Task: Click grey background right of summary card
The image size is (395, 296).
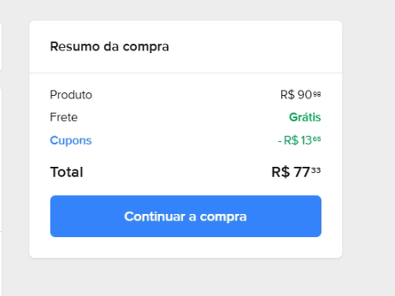Action: (x=368, y=148)
